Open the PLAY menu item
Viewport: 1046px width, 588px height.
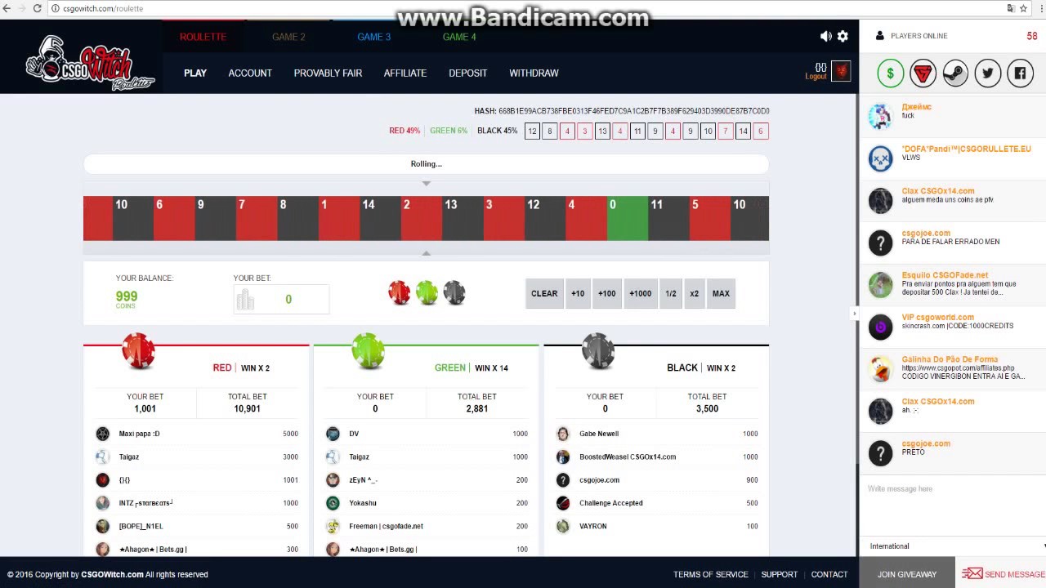tap(195, 73)
